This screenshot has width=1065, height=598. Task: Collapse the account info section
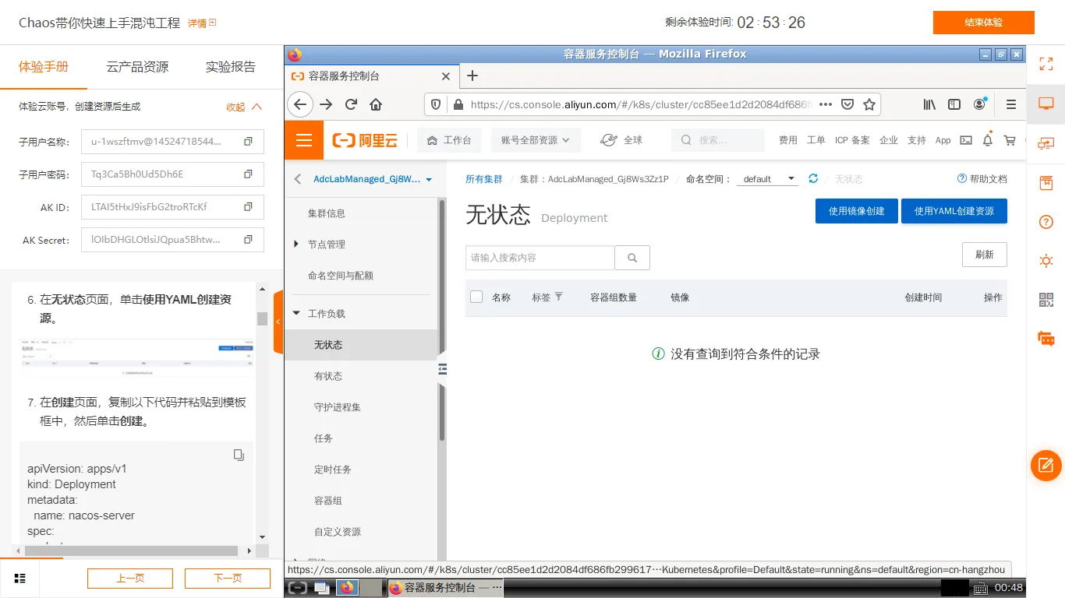point(245,107)
